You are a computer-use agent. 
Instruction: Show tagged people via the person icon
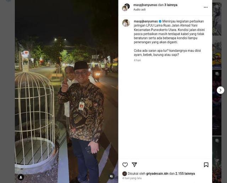[21, 177]
